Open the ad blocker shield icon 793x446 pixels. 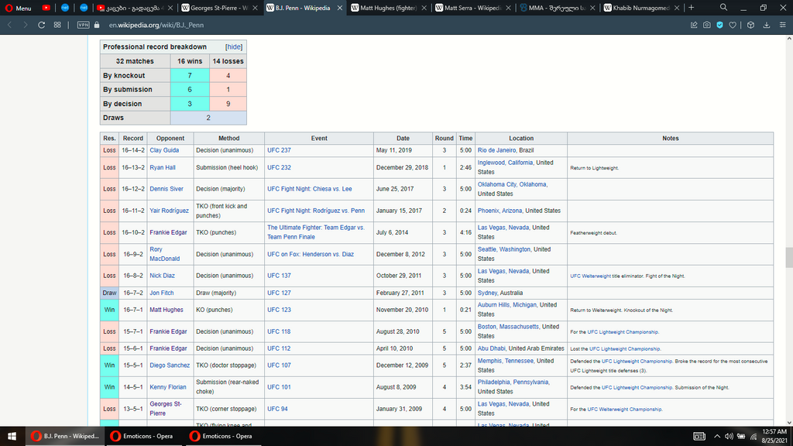coord(719,25)
